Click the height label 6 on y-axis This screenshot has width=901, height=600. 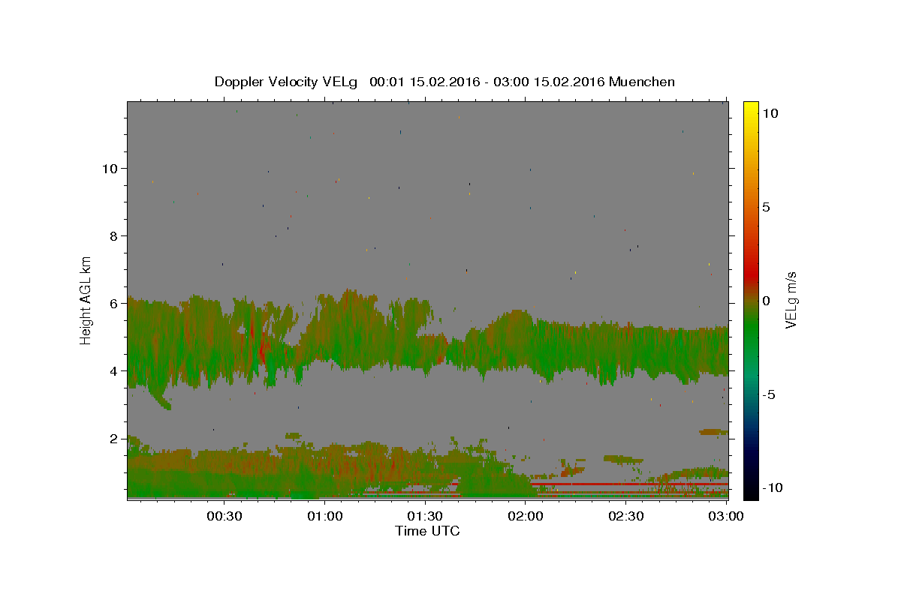[113, 303]
